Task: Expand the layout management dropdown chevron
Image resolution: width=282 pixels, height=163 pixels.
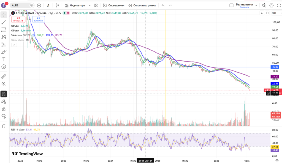Action: tap(256, 6)
